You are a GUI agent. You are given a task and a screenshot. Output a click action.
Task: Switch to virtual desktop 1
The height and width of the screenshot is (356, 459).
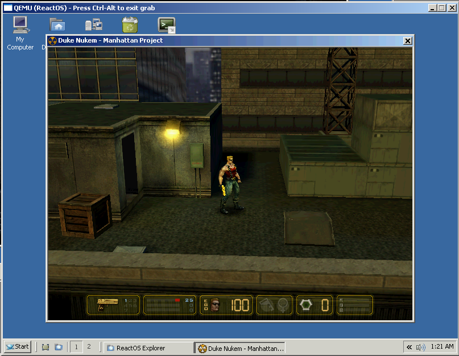pyautogui.click(x=76, y=346)
